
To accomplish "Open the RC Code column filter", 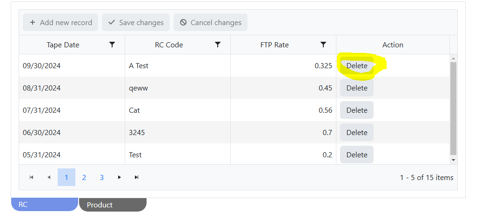I will tap(218, 45).
